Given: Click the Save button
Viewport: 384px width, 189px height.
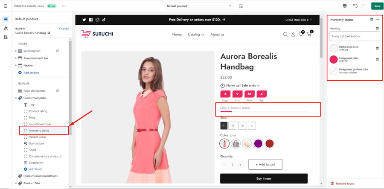Looking at the screenshot, I should [377, 6].
